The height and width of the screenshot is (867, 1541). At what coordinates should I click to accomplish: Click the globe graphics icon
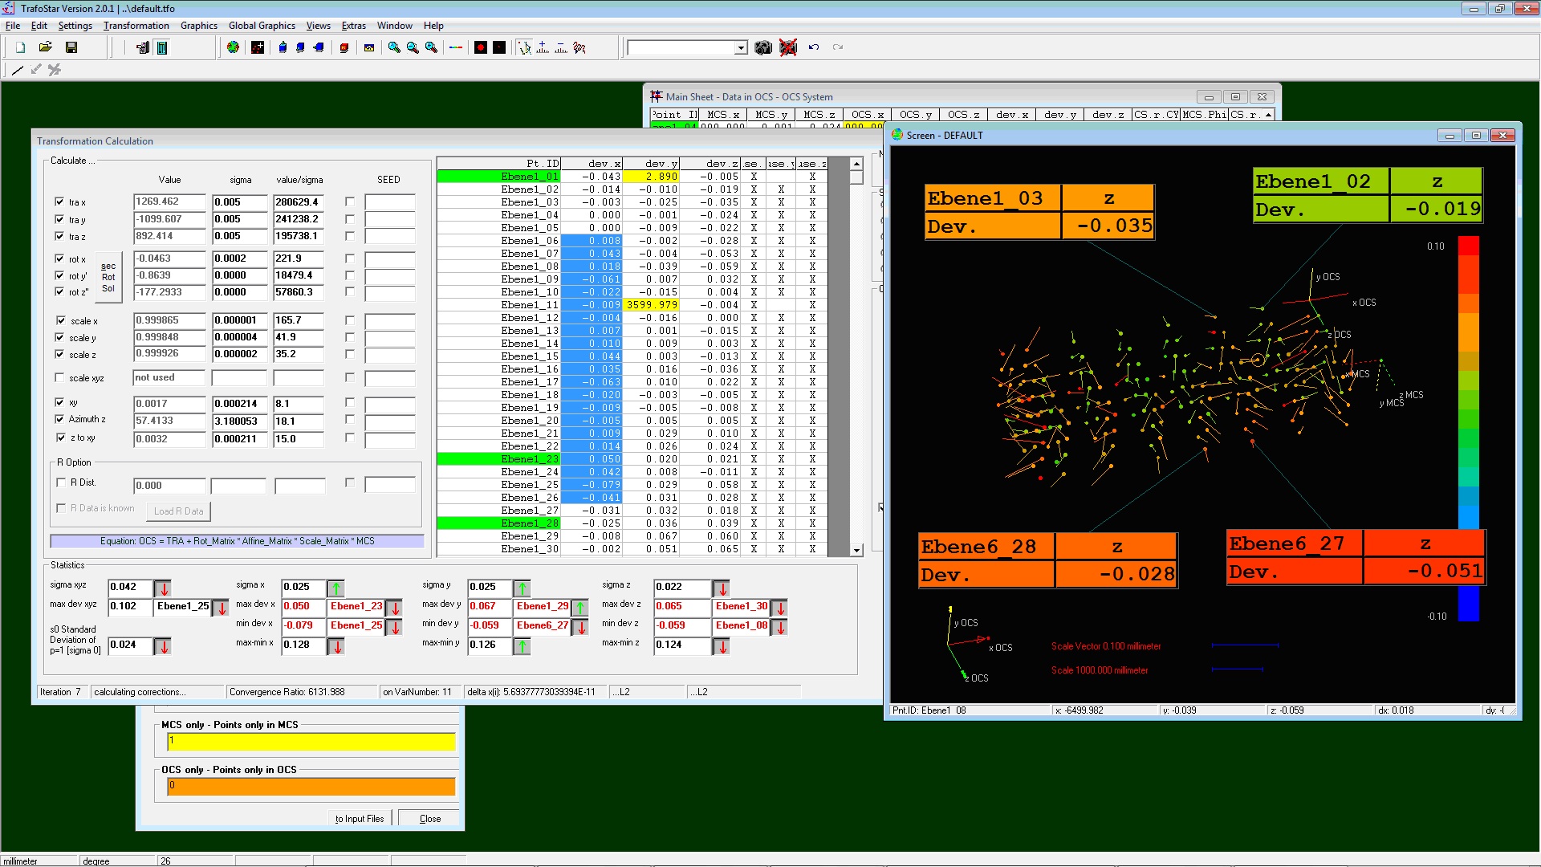pyautogui.click(x=233, y=48)
